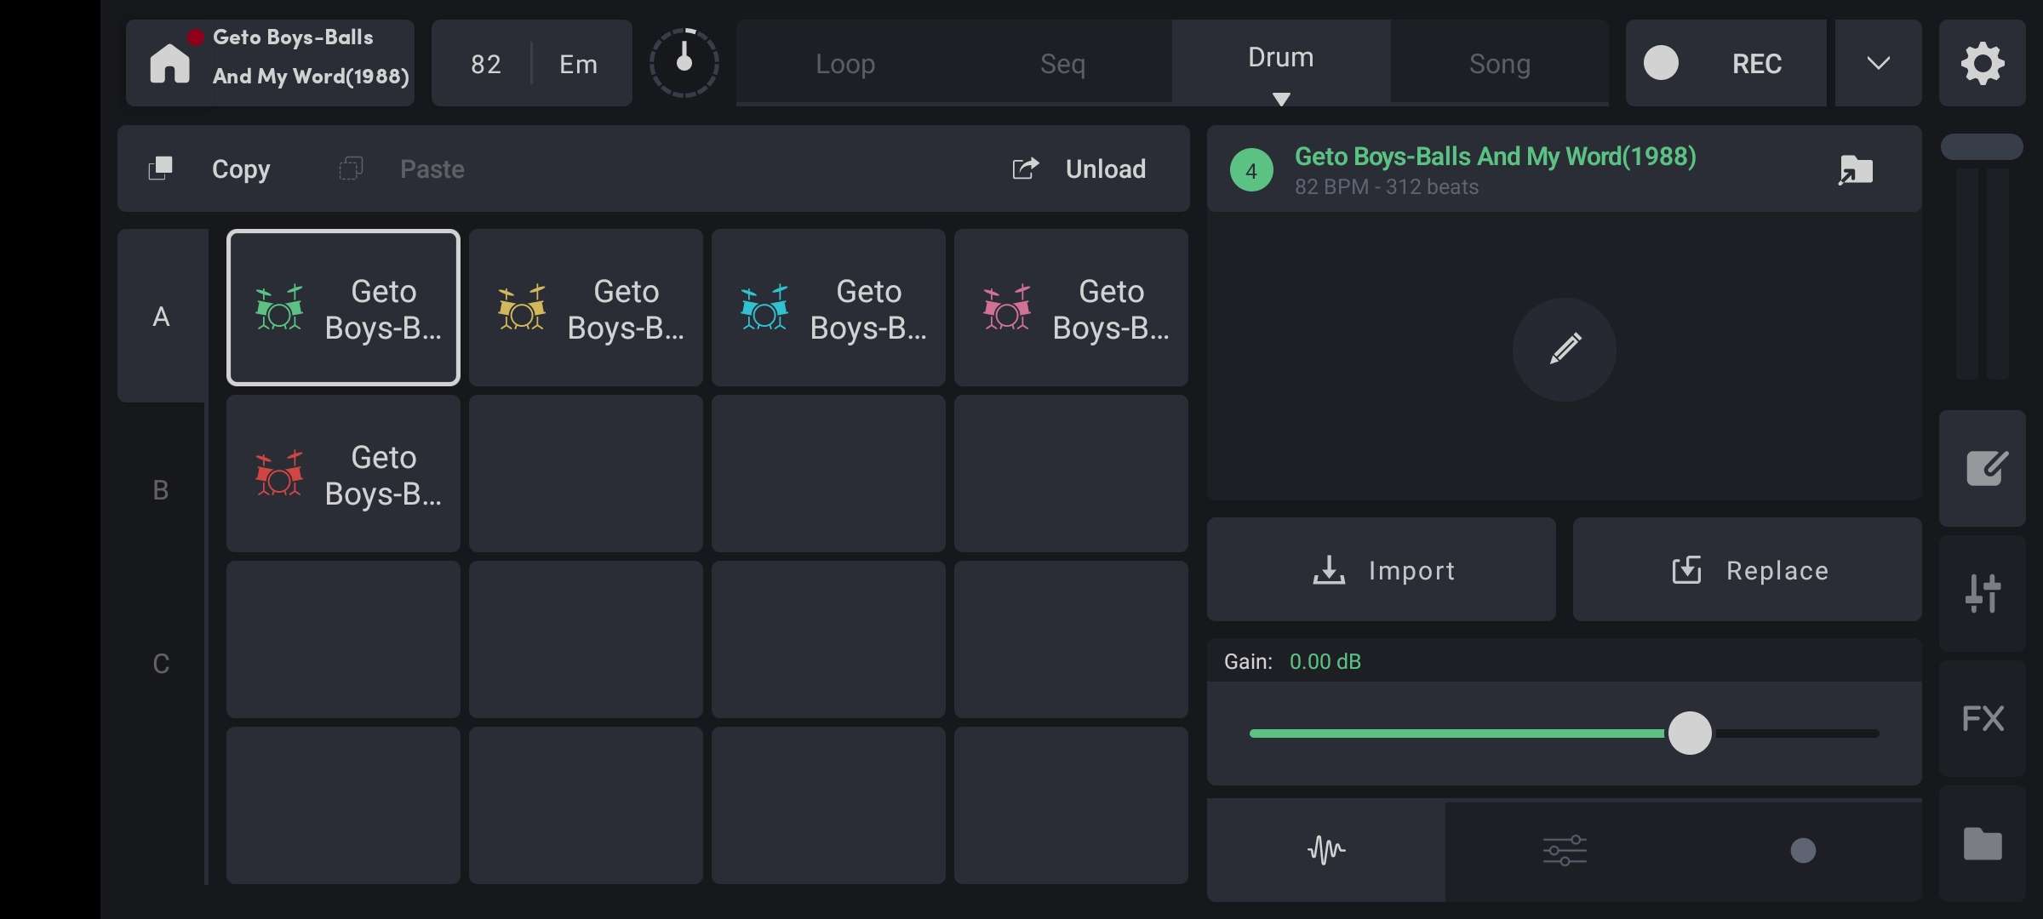
Task: Select bank B
Action: tap(161, 489)
